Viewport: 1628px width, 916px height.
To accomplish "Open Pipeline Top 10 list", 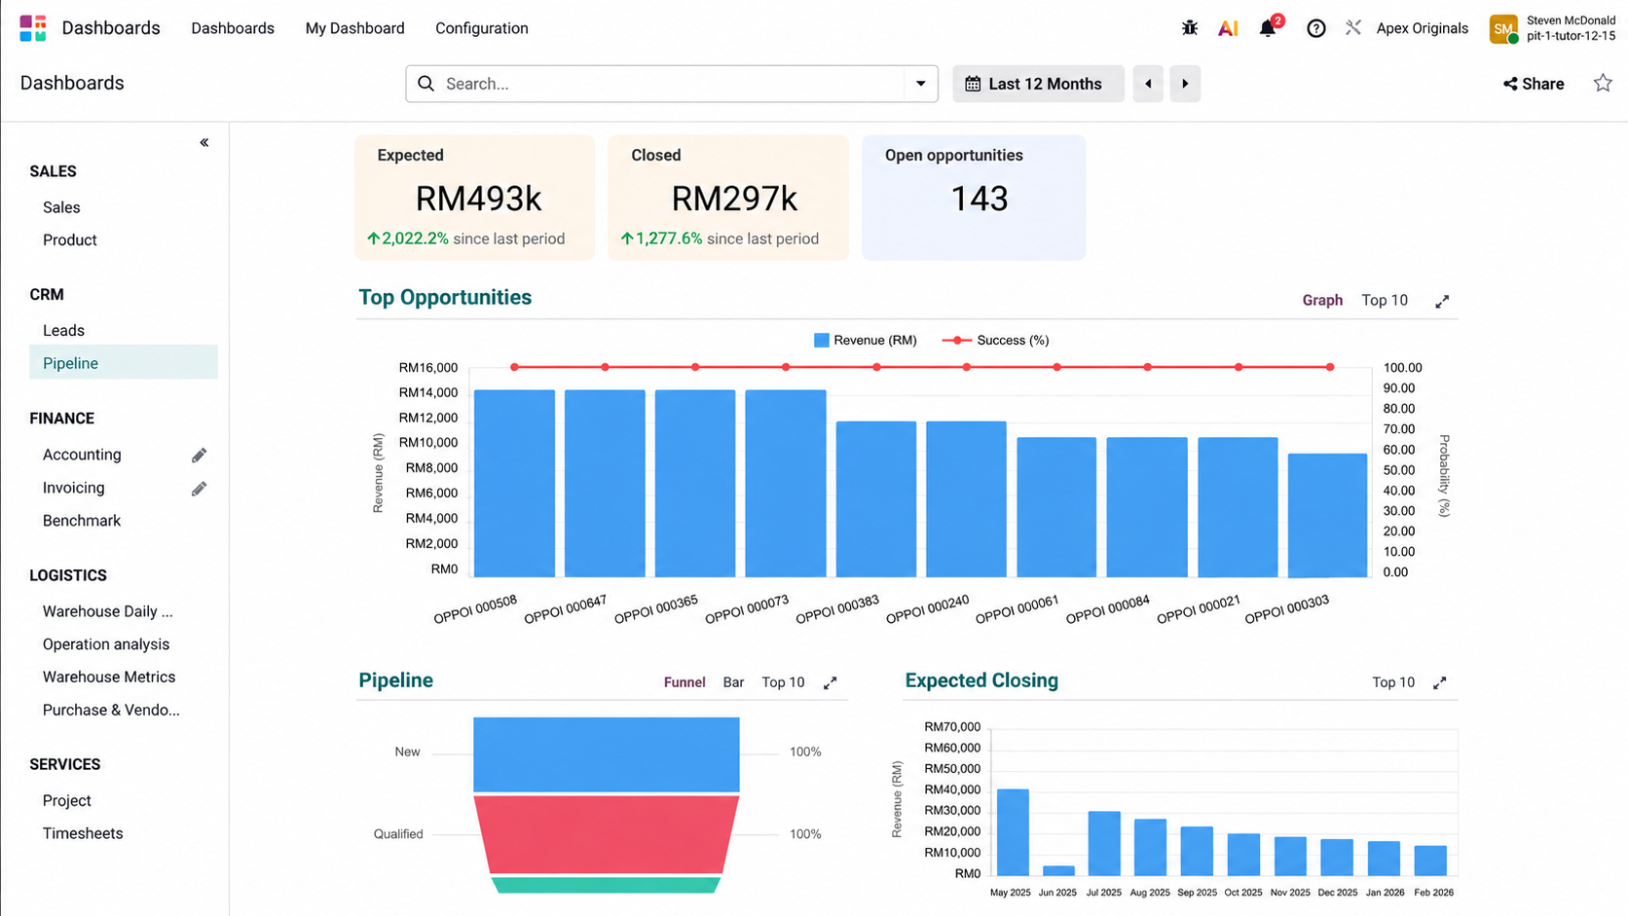I will (783, 682).
